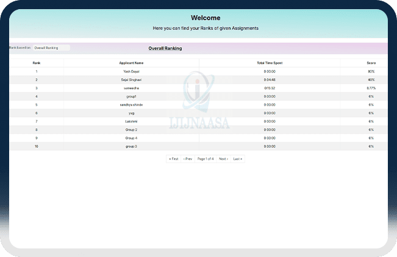Select applicant Sejal Singhavi
This screenshot has height=257, width=397.
click(131, 80)
